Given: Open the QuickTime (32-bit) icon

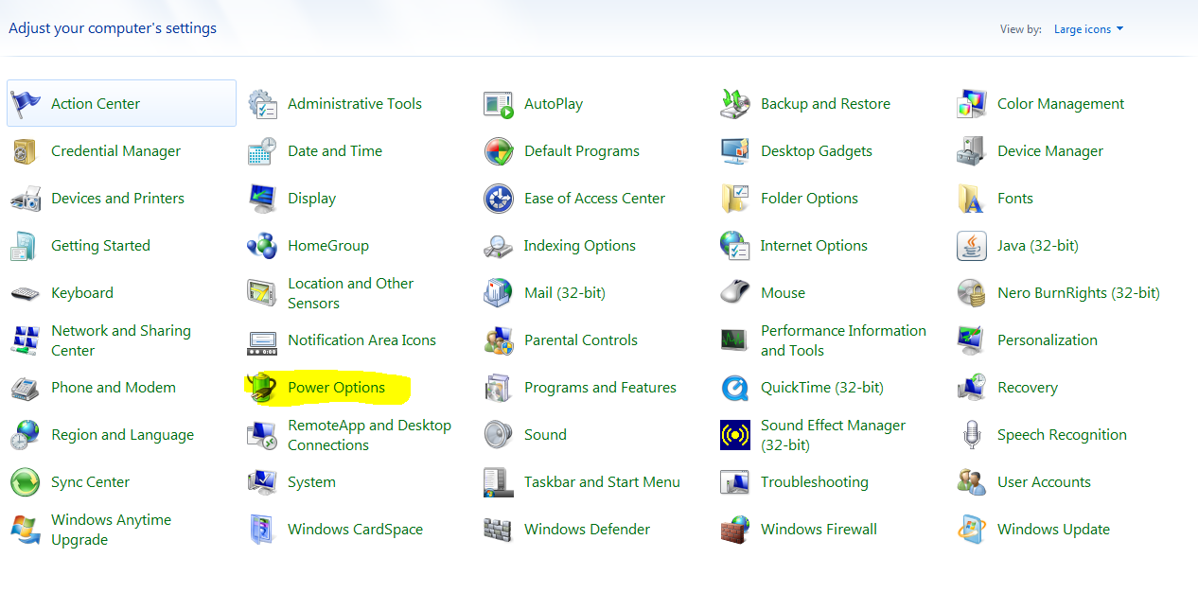Looking at the screenshot, I should pyautogui.click(x=735, y=387).
